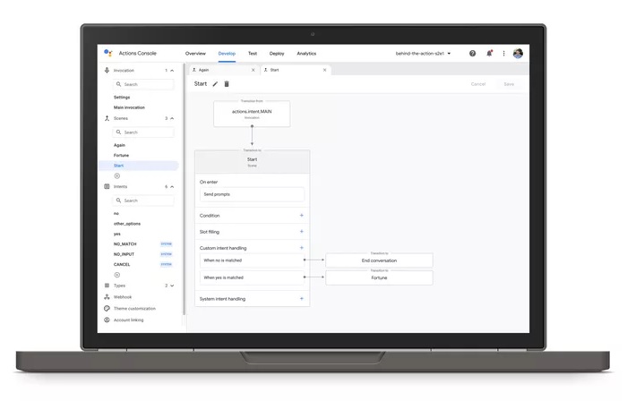
Task: Switch to the Test tab
Action: click(253, 54)
